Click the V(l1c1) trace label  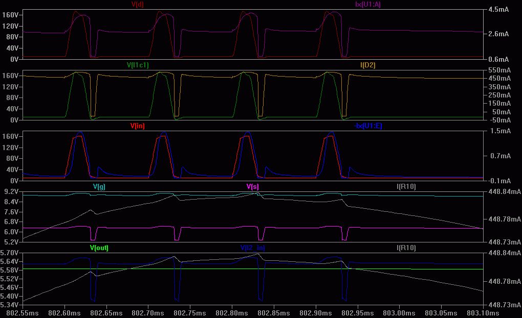click(138, 65)
